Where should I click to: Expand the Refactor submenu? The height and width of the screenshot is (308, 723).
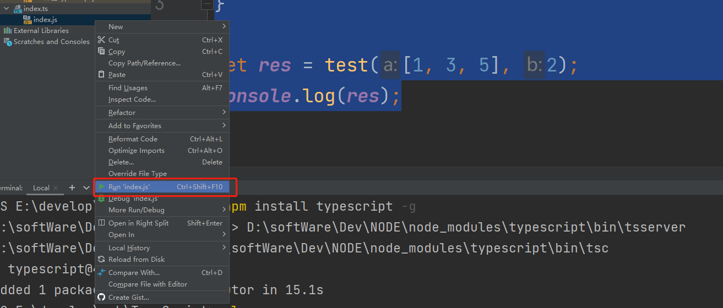[x=162, y=112]
